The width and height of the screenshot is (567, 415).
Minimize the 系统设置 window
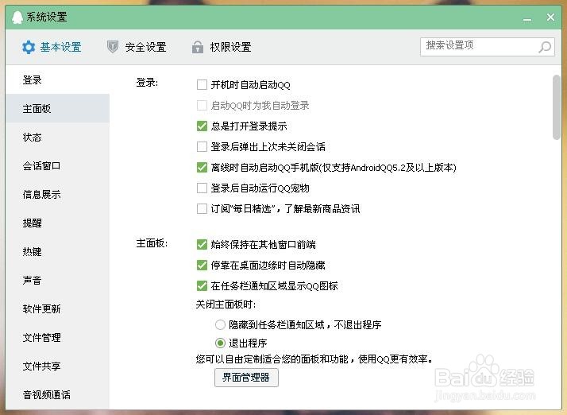(x=527, y=18)
